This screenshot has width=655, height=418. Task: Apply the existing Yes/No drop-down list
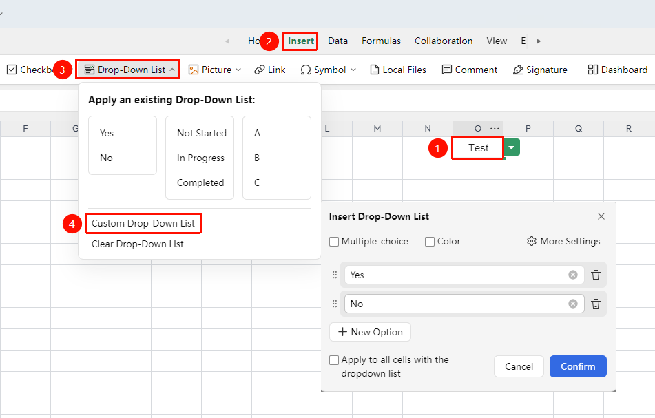pos(123,145)
